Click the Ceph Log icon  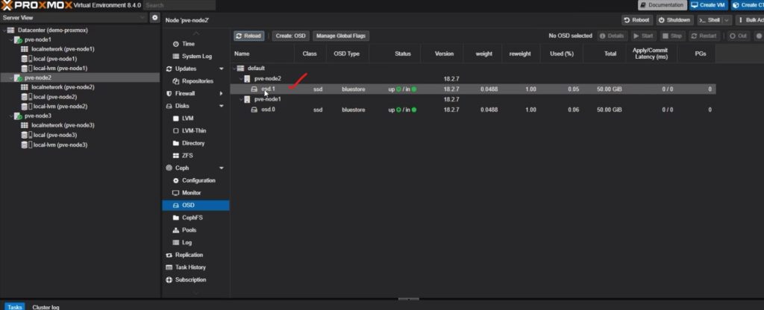pyautogui.click(x=176, y=242)
